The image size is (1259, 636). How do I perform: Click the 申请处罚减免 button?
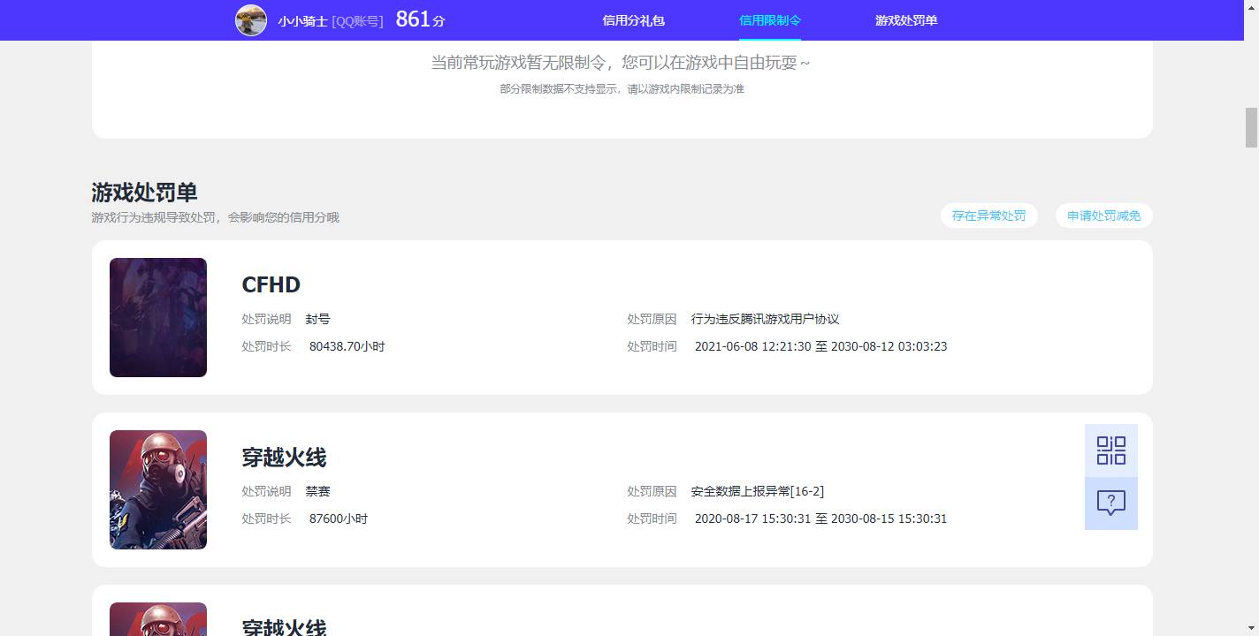point(1103,215)
